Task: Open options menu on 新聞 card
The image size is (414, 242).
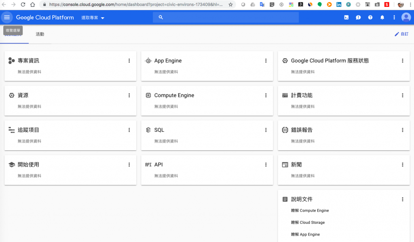Action: [403, 165]
